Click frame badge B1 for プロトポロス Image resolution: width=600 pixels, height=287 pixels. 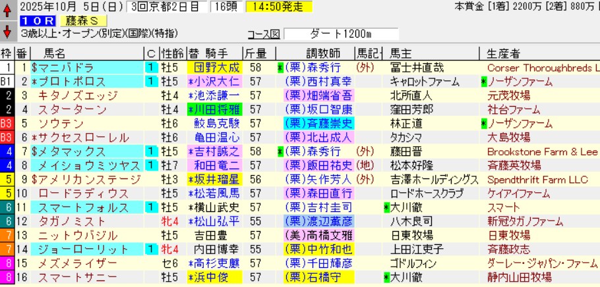point(7,82)
